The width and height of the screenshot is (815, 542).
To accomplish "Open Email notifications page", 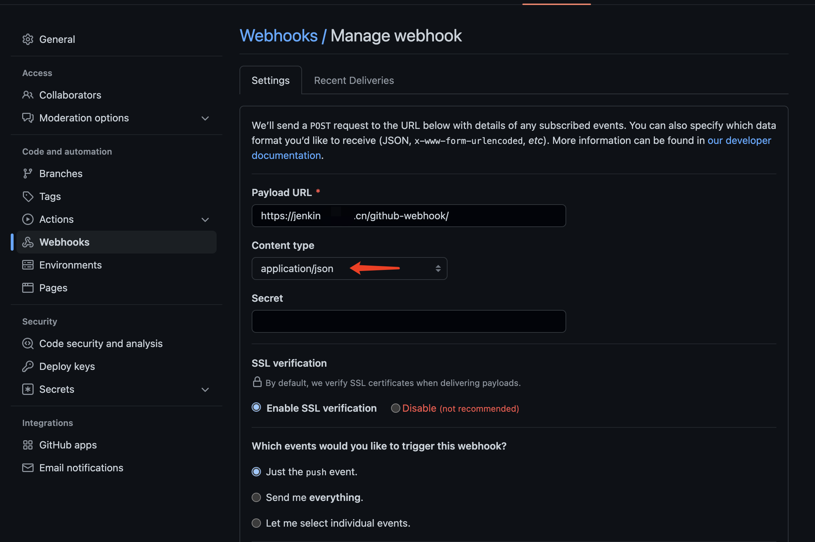I will (x=81, y=468).
